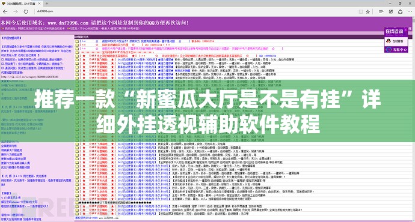Click the 【代理加盟说明】 sidebar heading

coord(11,38)
